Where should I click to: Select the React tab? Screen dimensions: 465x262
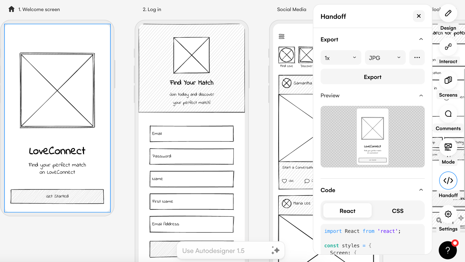click(x=347, y=211)
